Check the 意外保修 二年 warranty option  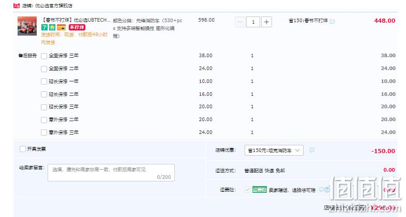(x=44, y=120)
